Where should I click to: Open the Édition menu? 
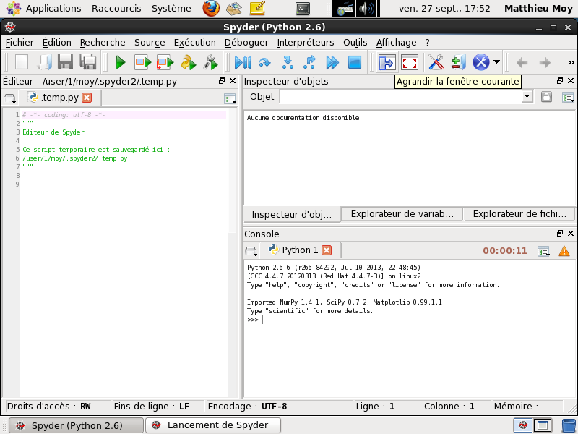click(x=57, y=43)
